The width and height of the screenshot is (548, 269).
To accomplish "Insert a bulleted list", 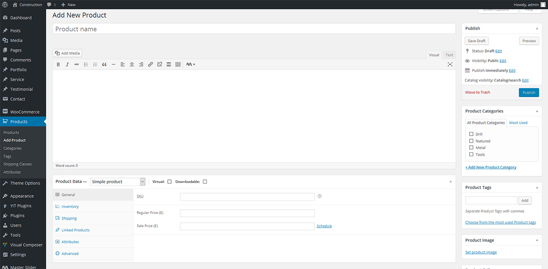I will [86, 64].
